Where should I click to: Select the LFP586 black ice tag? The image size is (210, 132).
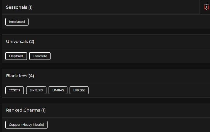click(79, 90)
